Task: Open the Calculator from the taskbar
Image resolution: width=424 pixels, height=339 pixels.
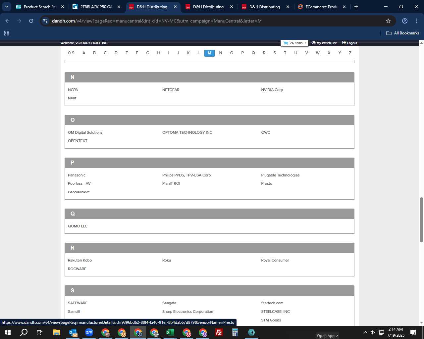Action: (x=235, y=332)
